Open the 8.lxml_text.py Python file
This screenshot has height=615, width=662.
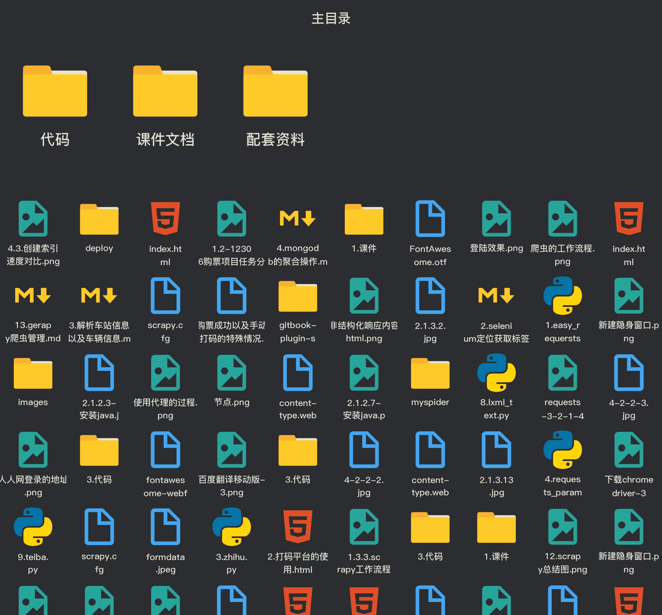pos(496,373)
